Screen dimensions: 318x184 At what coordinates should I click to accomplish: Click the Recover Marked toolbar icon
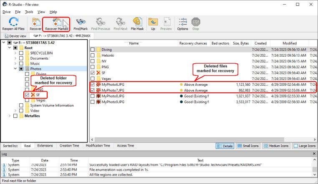(57, 22)
